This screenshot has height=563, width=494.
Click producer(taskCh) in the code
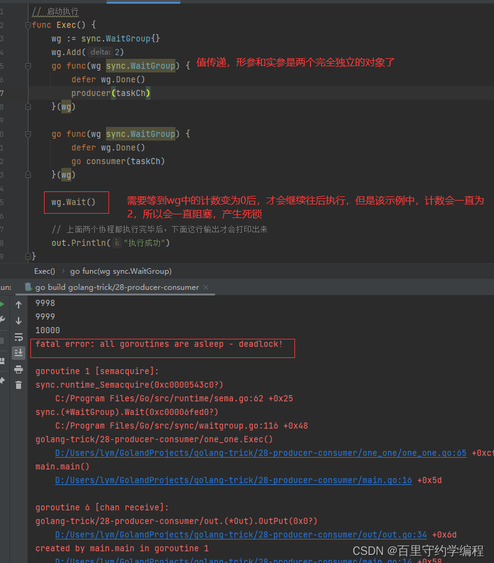pos(111,94)
